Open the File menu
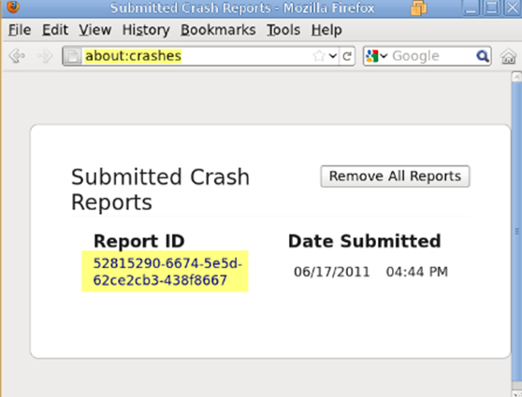This screenshot has width=522, height=397. pos(20,30)
